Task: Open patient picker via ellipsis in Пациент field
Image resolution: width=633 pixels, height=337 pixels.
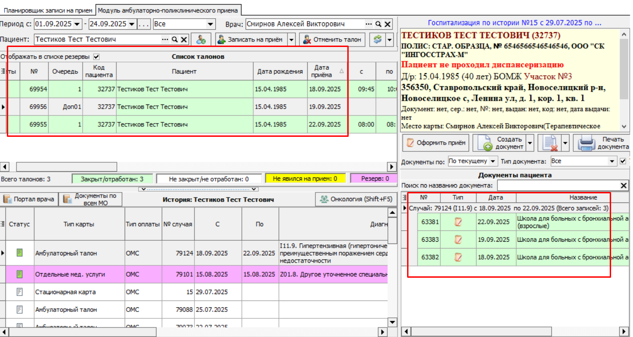Action: [165, 40]
